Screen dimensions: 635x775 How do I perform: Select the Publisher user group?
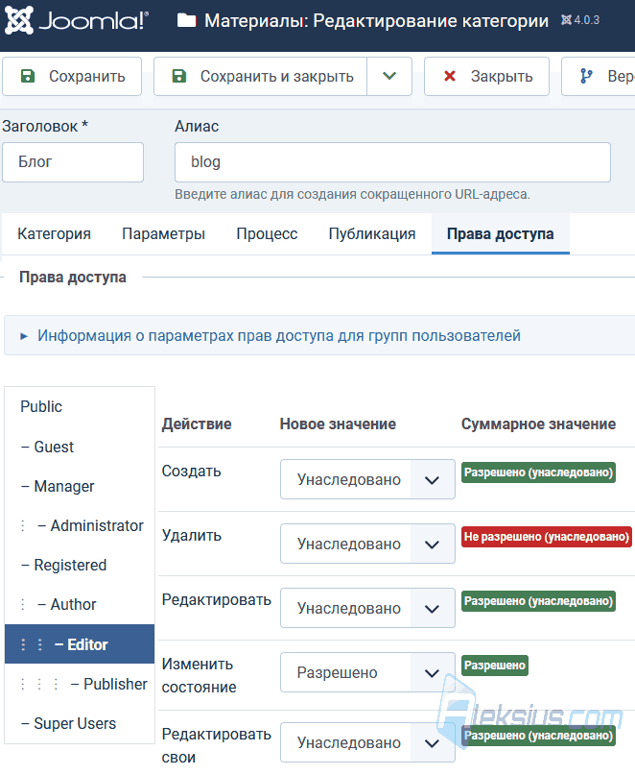click(x=80, y=684)
